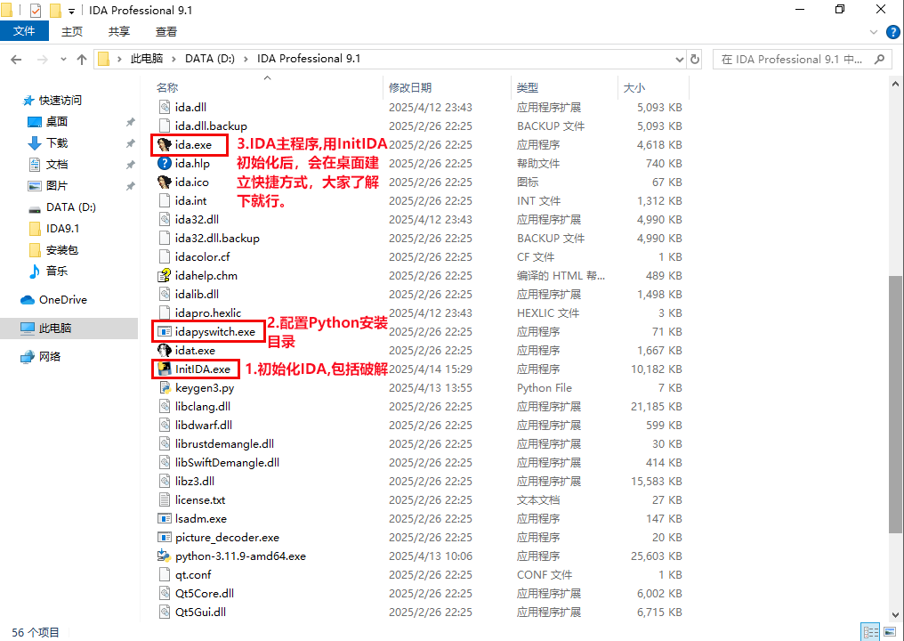Select the Qt5Gui.dll file name
Screen dimensions: 904x641
pyautogui.click(x=200, y=613)
